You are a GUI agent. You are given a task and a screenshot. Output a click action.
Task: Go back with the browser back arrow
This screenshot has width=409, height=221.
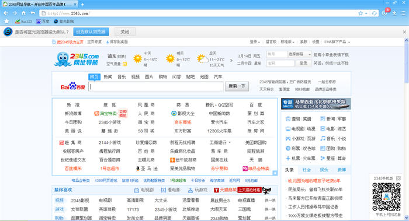coord(6,13)
